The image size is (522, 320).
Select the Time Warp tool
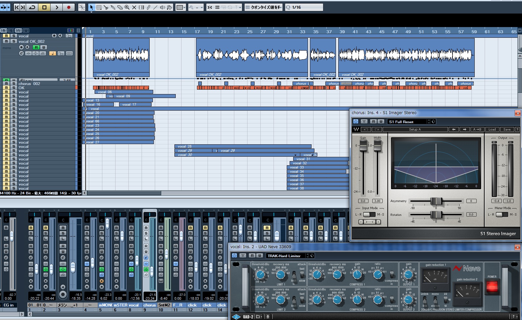[141, 7]
